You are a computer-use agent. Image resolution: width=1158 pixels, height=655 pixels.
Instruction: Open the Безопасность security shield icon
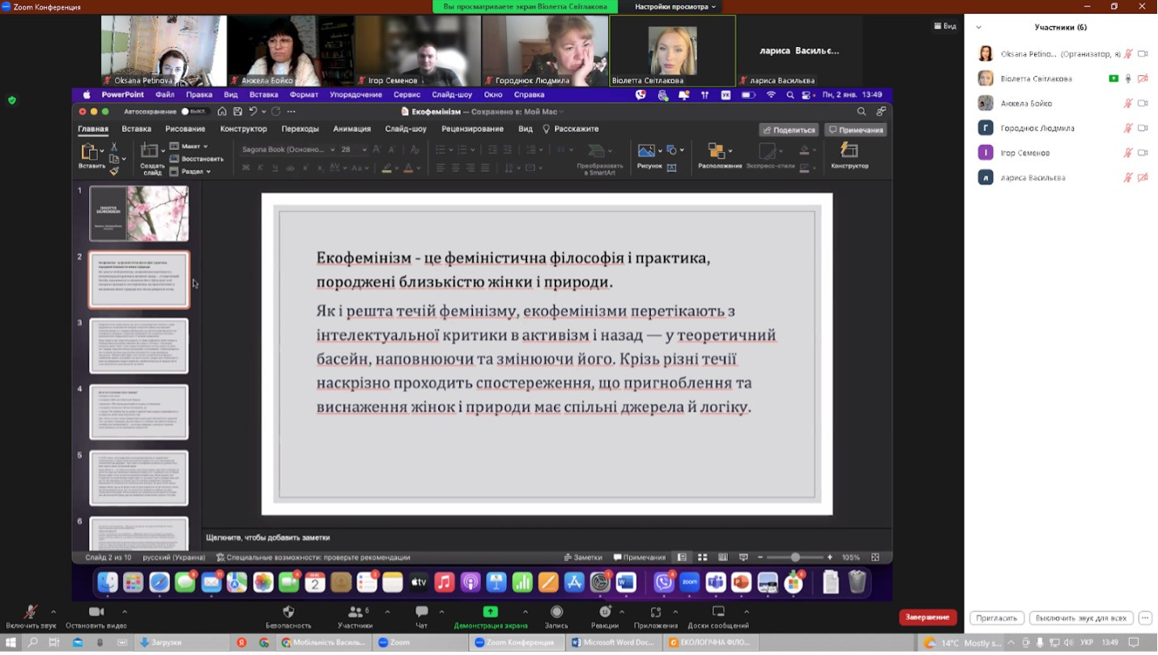(x=288, y=613)
